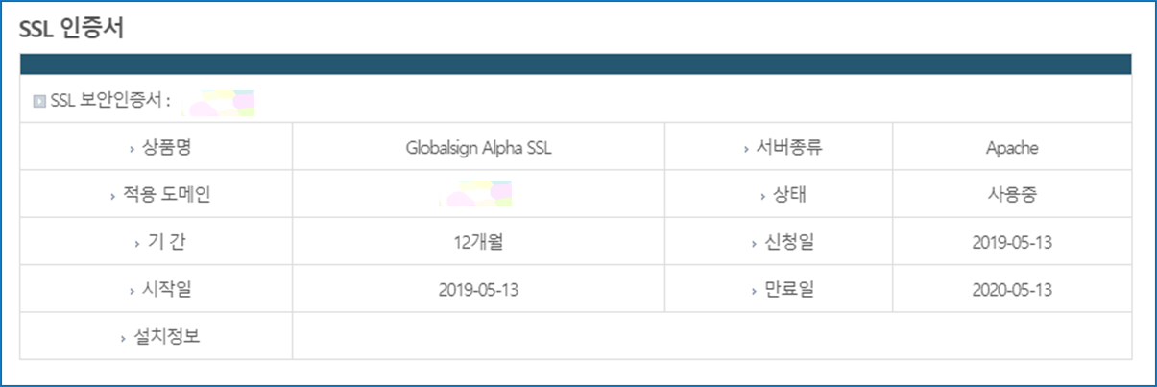Click the blurred SSL 보안인증서 name
1157x387 pixels.
coord(219,102)
